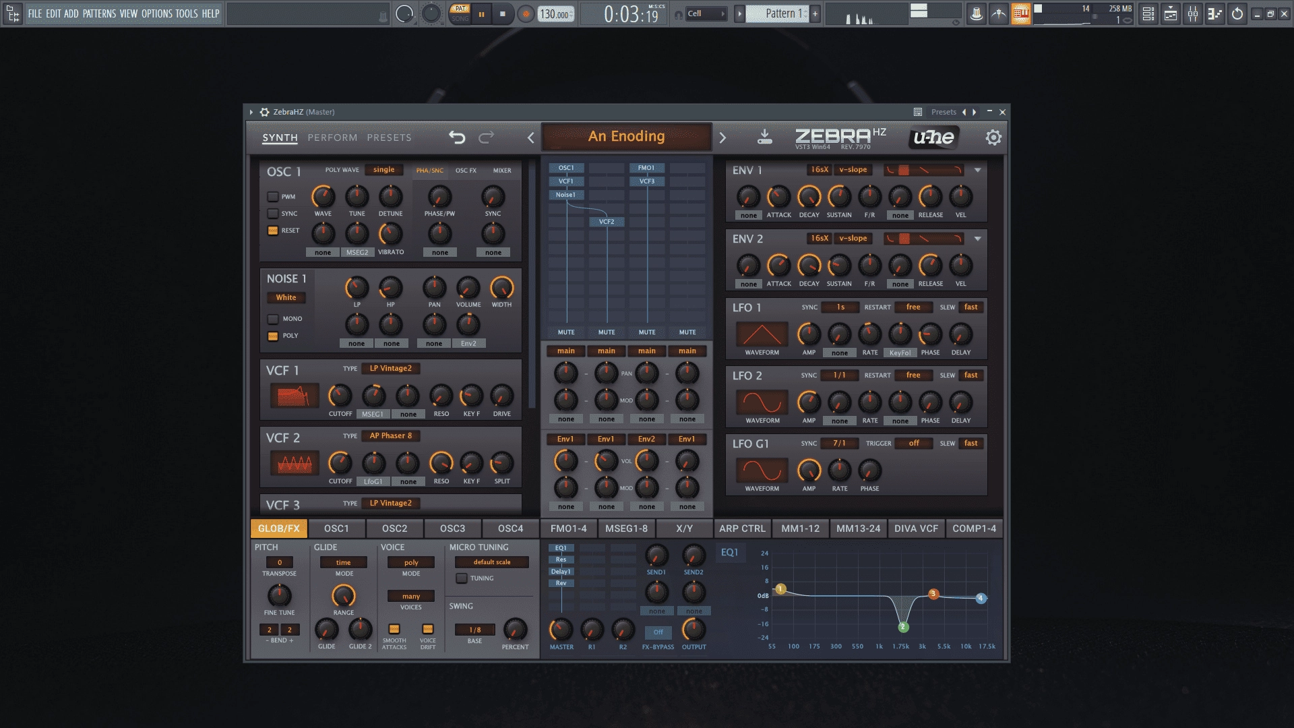Go to previous preset arrow
The width and height of the screenshot is (1294, 728).
(x=531, y=138)
